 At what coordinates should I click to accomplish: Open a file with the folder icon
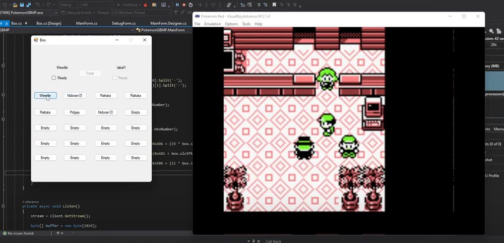[x=15, y=5]
